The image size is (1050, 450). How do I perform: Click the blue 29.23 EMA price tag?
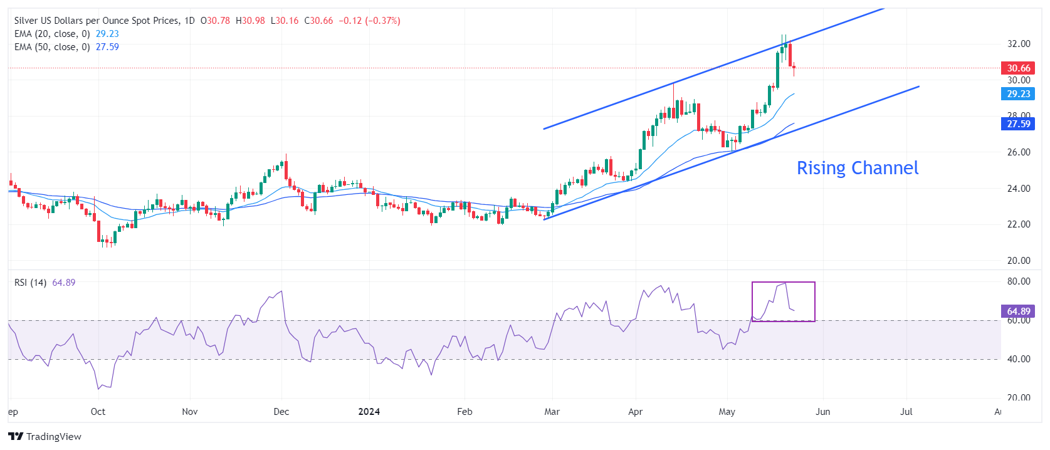click(x=1017, y=94)
